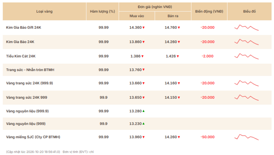Click the red down arrow beside 14.360
This screenshot has height=155, width=274.
143,28
